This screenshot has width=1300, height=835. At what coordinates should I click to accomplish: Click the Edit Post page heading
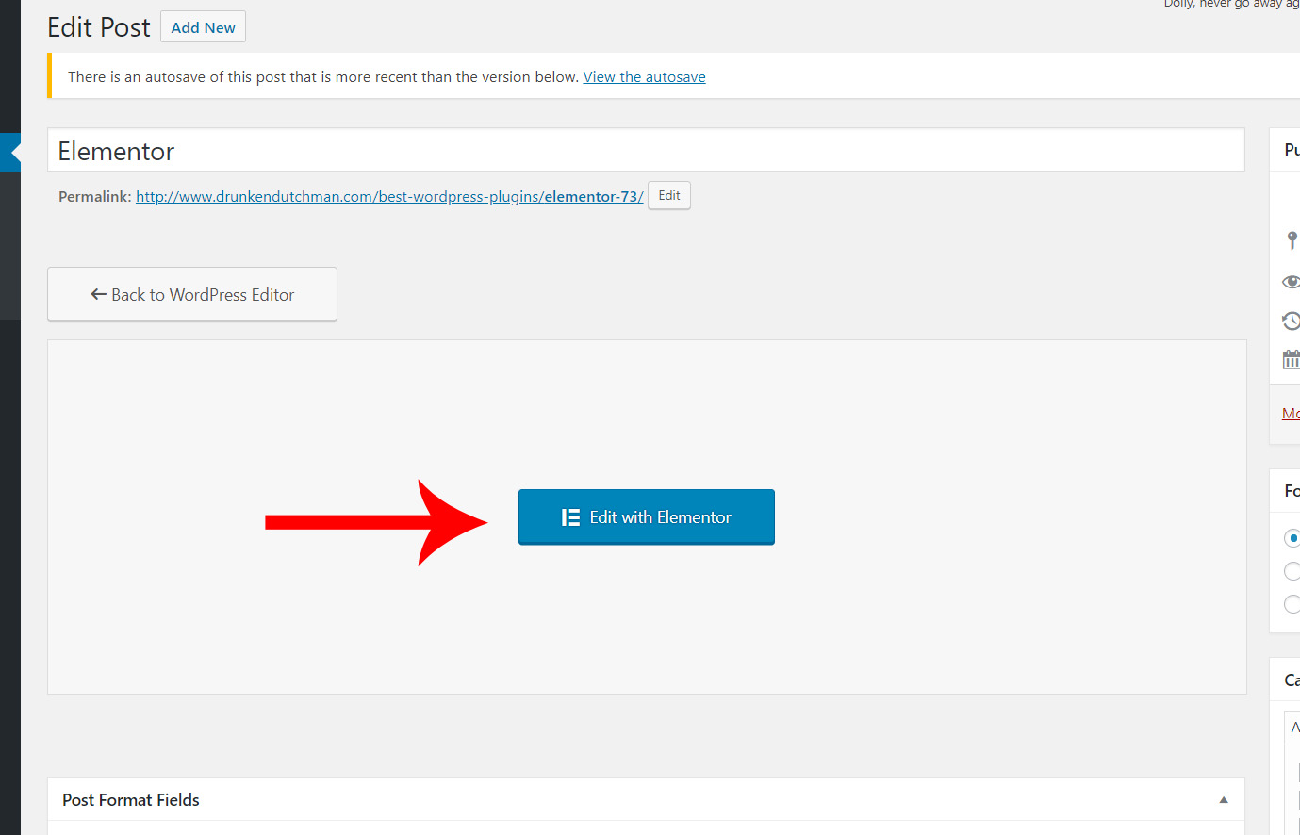coord(99,27)
